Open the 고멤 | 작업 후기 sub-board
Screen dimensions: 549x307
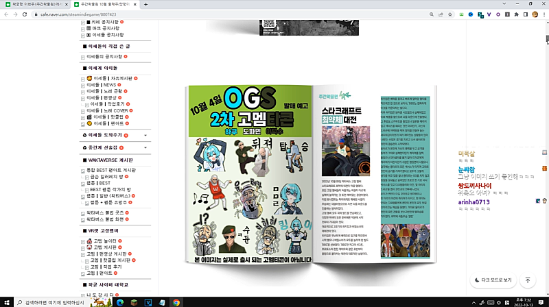tap(106, 267)
